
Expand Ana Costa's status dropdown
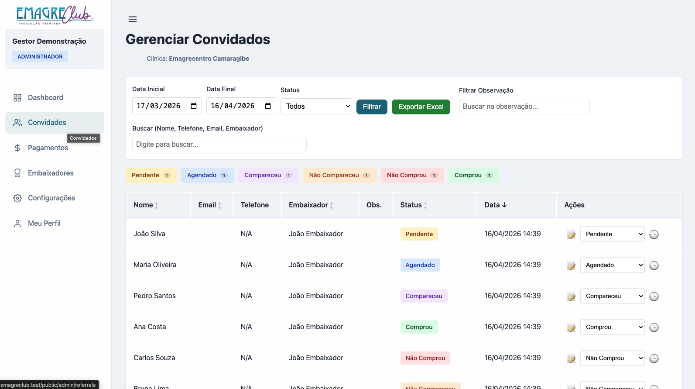[612, 327]
